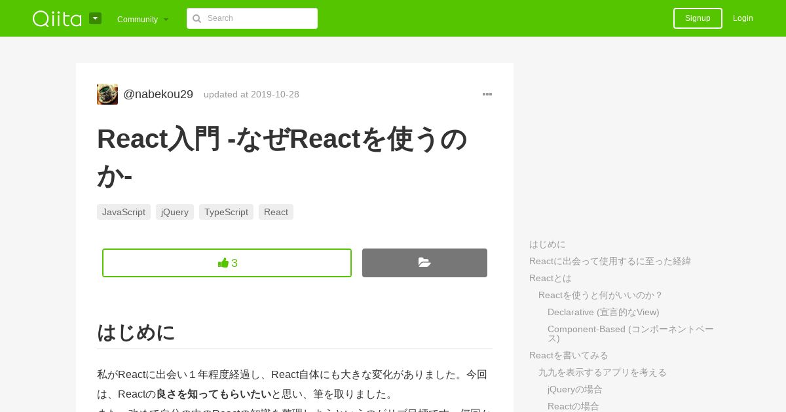This screenshot has width=786, height=412.
Task: Click the updated at 2019-10-28 text
Action: click(252, 94)
